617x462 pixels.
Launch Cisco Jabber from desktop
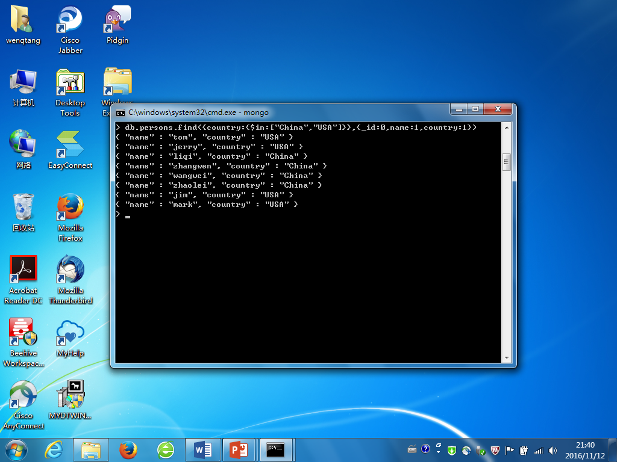coord(70,29)
